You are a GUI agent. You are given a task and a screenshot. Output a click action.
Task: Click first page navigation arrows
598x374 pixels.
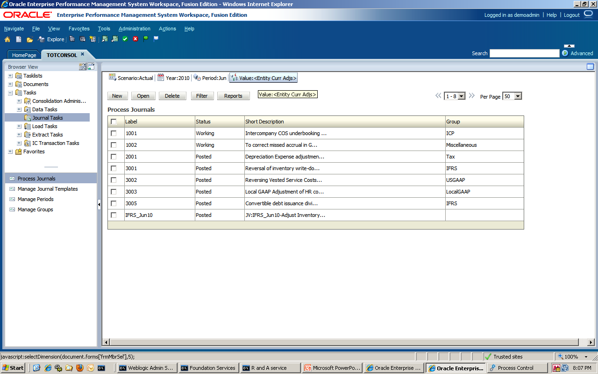point(438,96)
